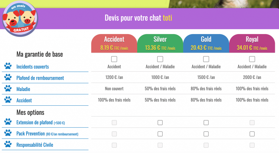Click paw icon beside Extension de plafond
This screenshot has height=153, width=279.
click(x=8, y=122)
